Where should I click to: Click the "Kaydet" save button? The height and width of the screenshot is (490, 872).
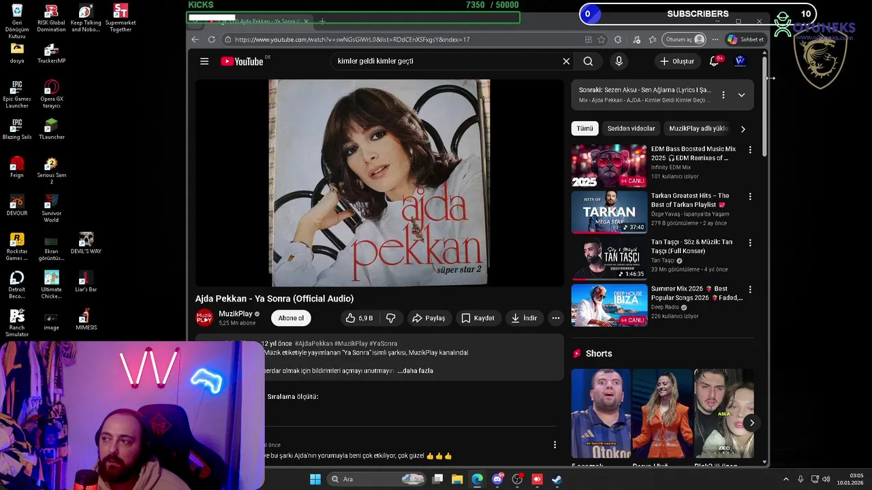click(478, 318)
